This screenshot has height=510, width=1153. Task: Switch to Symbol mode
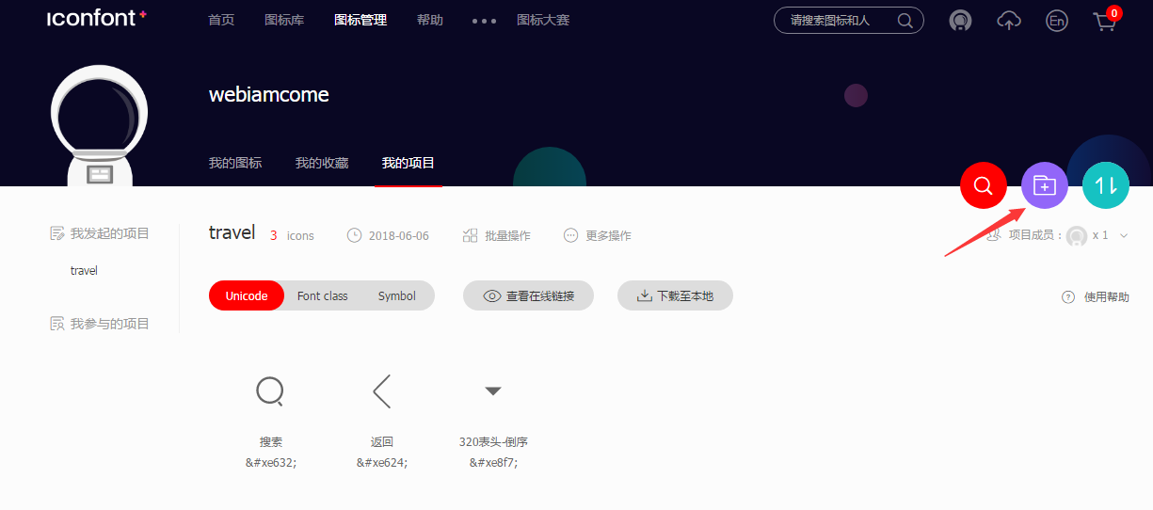[x=396, y=295]
